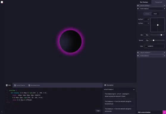Click the Blur slider handle
The width and height of the screenshot is (166, 114).
161,35
